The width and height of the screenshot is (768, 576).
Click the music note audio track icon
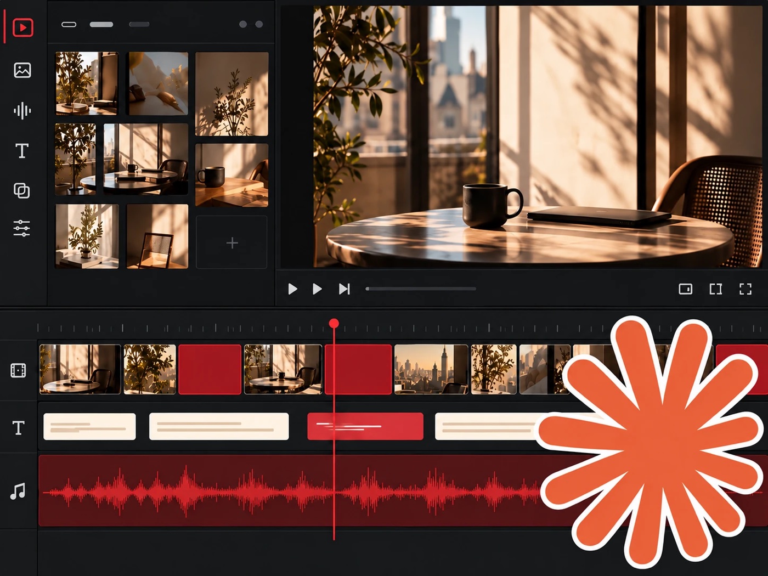point(18,491)
